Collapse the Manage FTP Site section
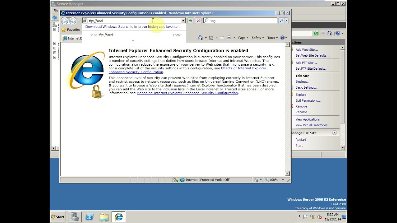 pyautogui.click(x=334, y=133)
